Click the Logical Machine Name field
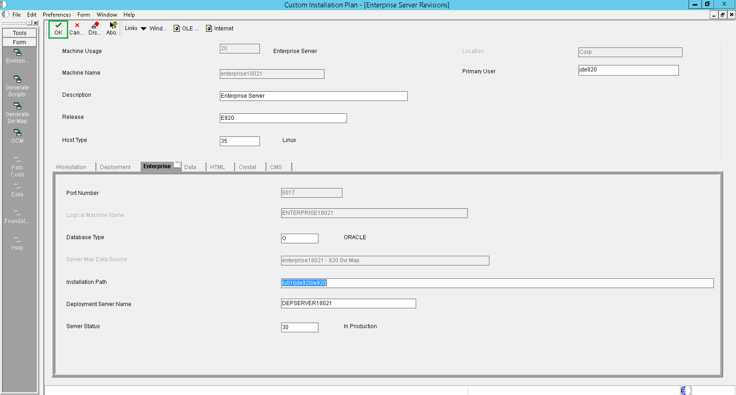This screenshot has height=395, width=736. [374, 213]
